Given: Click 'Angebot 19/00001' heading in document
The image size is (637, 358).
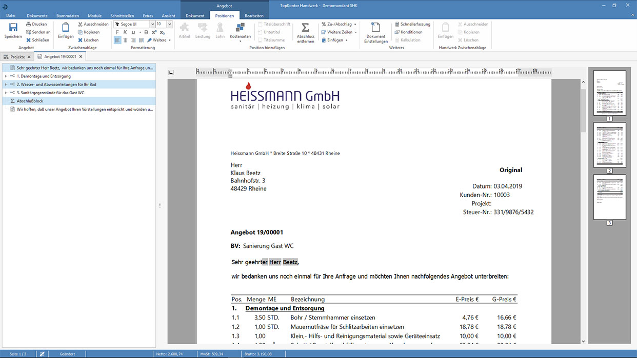Looking at the screenshot, I should click(257, 233).
